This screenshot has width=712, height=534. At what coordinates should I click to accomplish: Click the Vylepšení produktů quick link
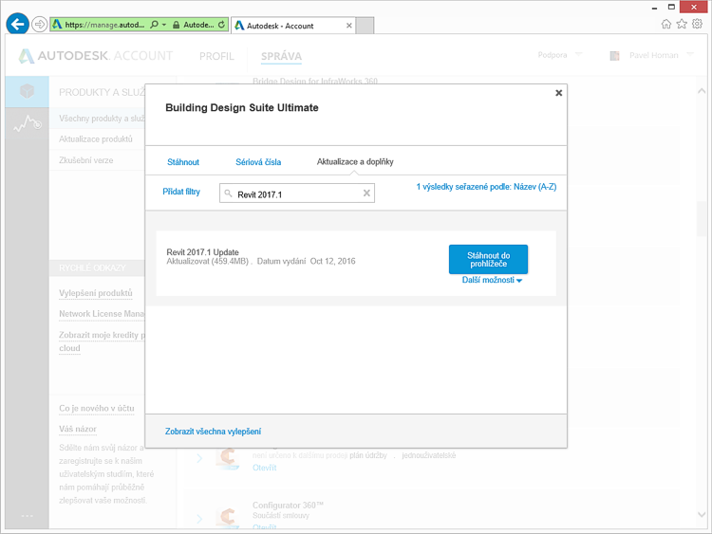click(95, 293)
